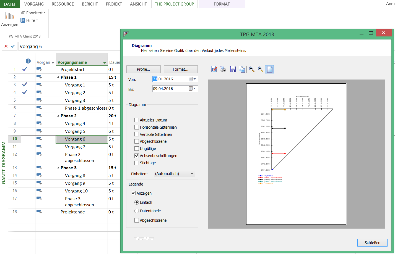
Task: Collapse the Phase 2 summary task
Action: point(58,116)
